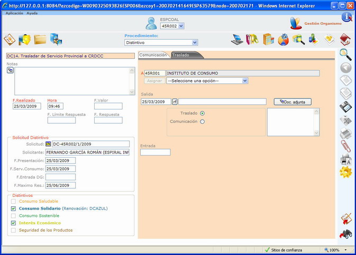The width and height of the screenshot is (356, 255).
Task: Uncheck the Interés Económico checkbox
Action: 13,223
